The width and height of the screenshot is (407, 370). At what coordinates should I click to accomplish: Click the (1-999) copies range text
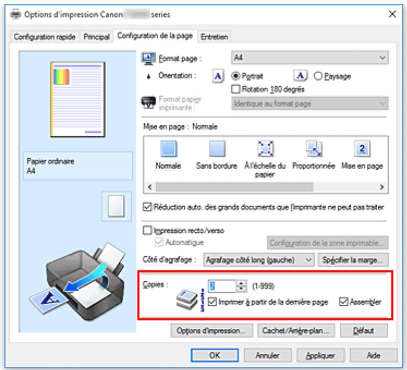click(x=263, y=286)
